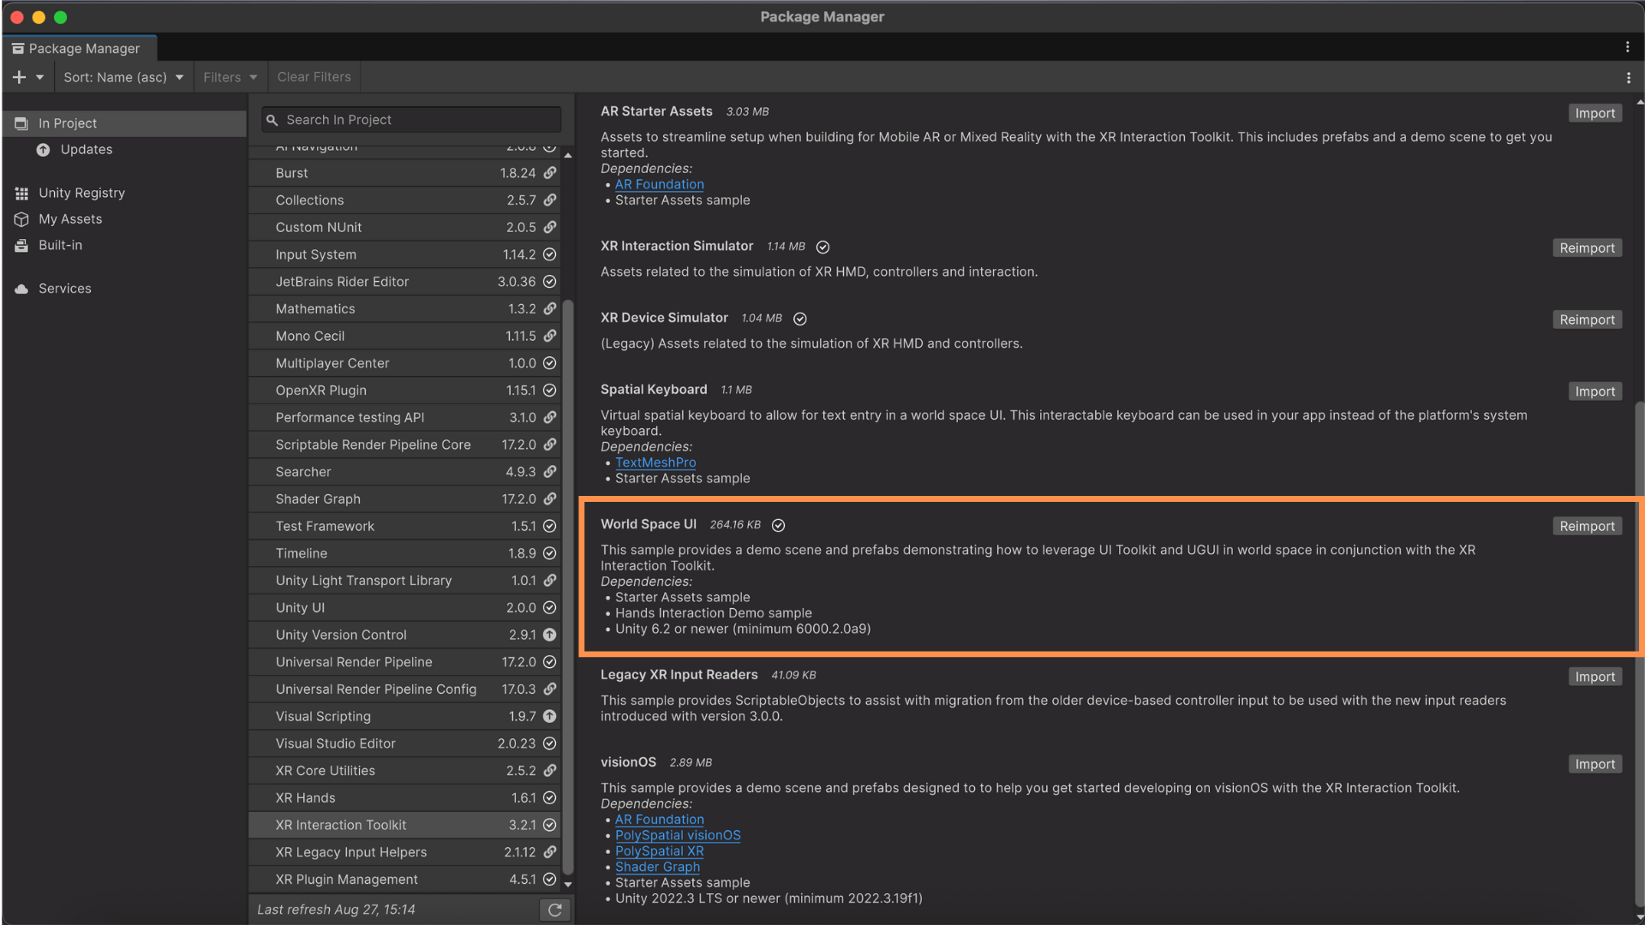Reimport the XR Device Simulator sample

tap(1587, 319)
